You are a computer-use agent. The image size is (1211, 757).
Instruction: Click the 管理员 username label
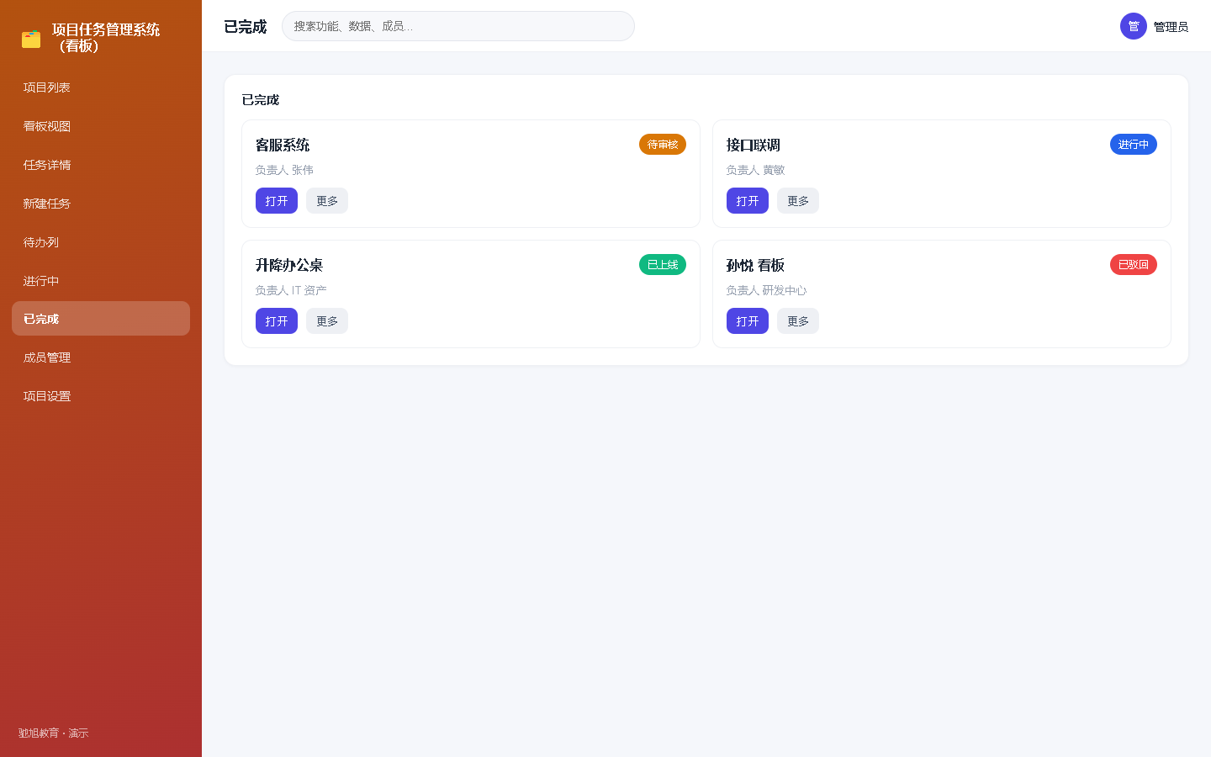[1171, 27]
